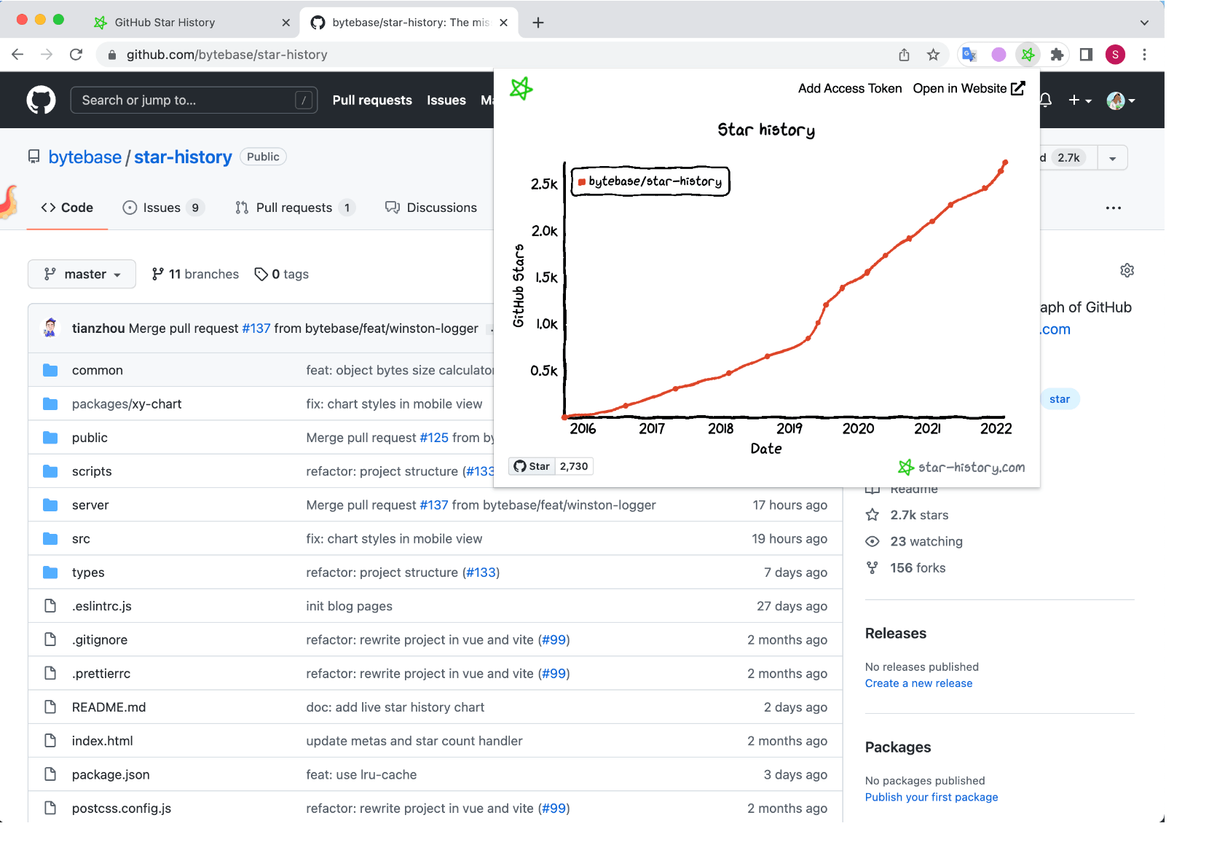This screenshot has height=842, width=1225.
Task: Open the packages/xy-chart folder
Action: click(x=127, y=404)
